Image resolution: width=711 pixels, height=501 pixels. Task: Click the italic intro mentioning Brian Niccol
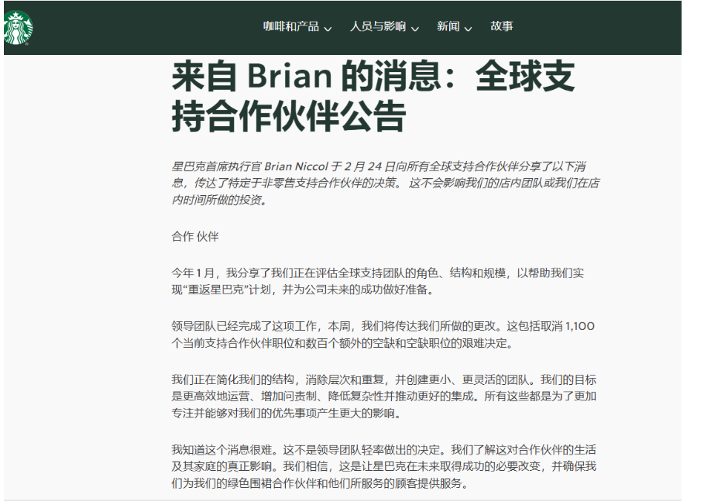point(386,184)
